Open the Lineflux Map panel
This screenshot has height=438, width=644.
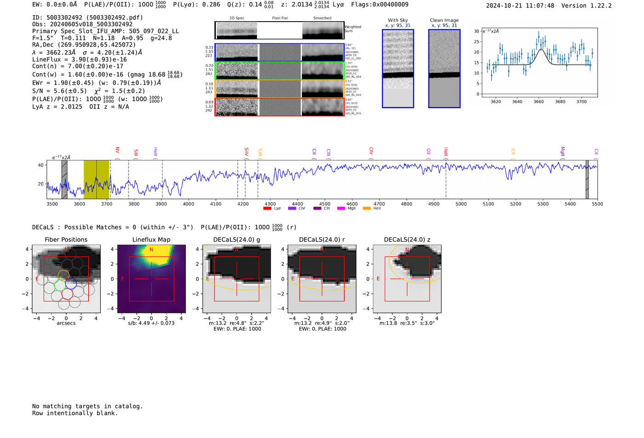[151, 279]
